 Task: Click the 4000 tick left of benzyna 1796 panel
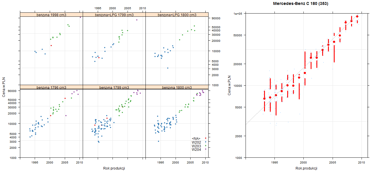click(x=14, y=137)
